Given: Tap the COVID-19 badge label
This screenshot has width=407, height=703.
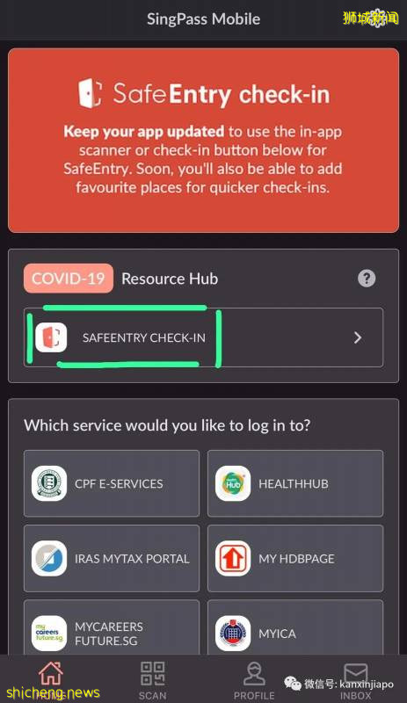Looking at the screenshot, I should [69, 279].
